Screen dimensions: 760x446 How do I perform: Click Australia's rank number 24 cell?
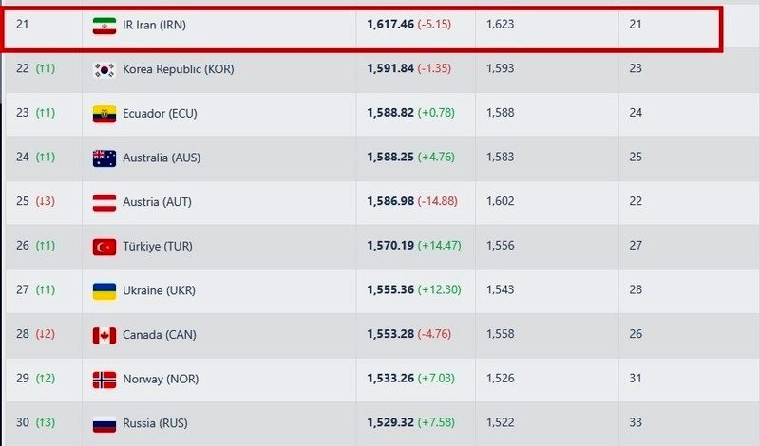point(23,158)
